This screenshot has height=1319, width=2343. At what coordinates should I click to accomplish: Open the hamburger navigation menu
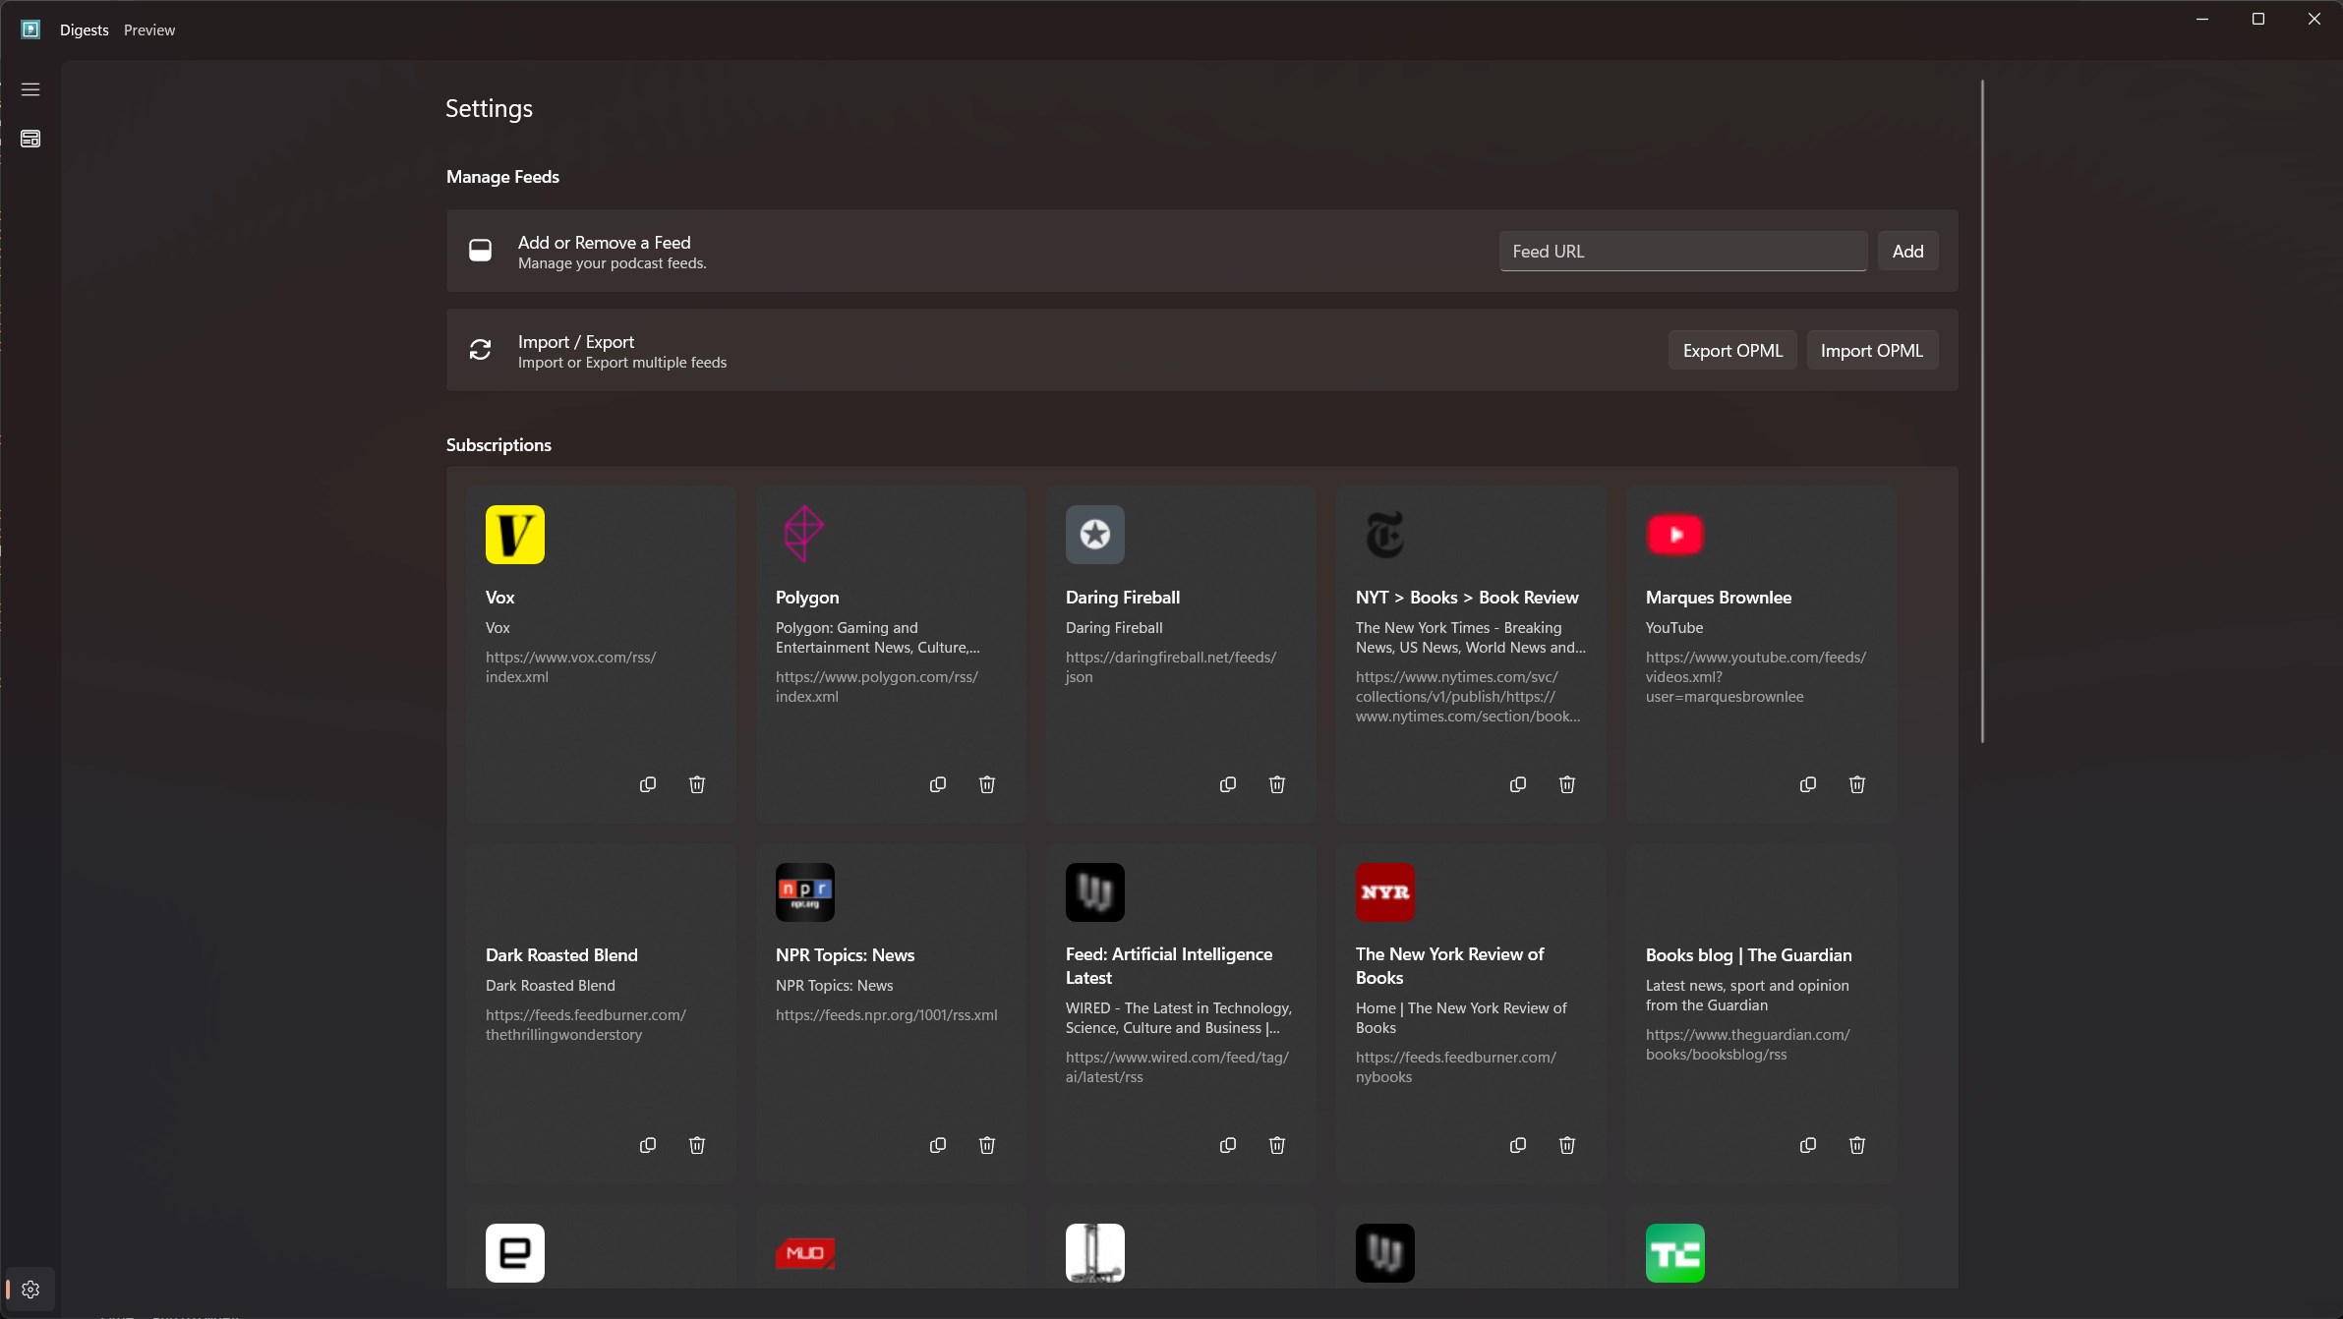click(30, 89)
